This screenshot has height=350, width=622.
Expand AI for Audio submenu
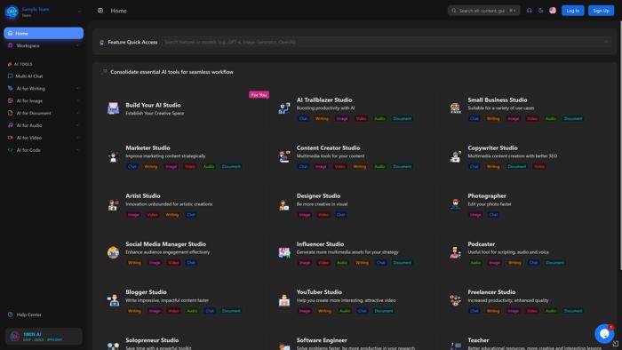point(44,125)
